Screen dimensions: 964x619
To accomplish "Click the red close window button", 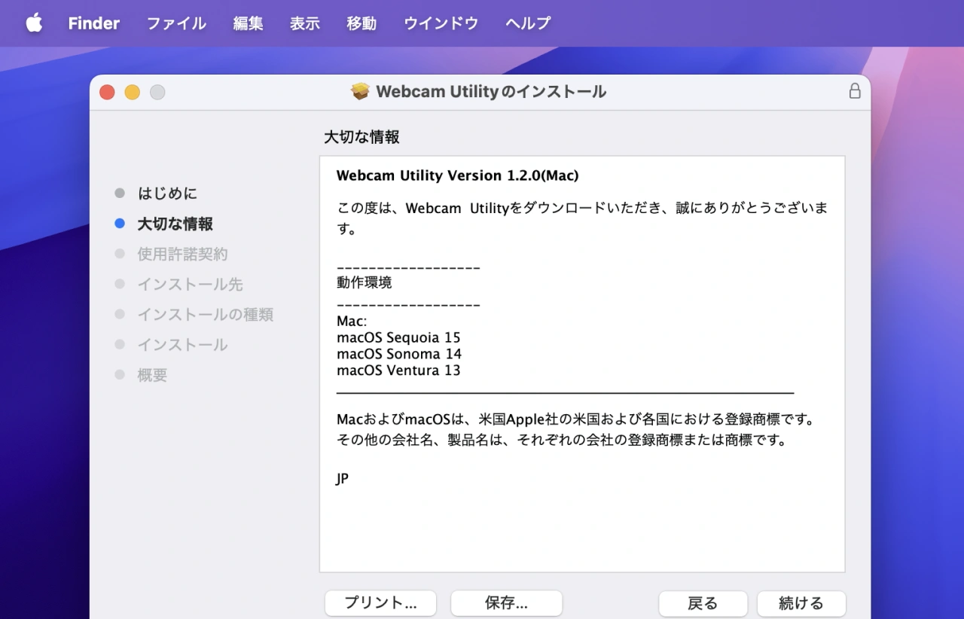I will coord(107,93).
